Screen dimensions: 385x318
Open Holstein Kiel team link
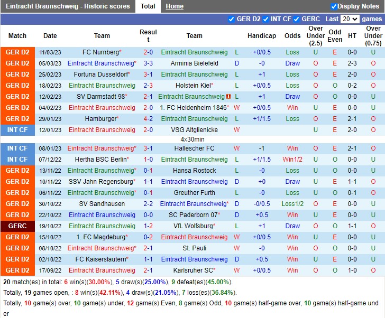tap(194, 86)
